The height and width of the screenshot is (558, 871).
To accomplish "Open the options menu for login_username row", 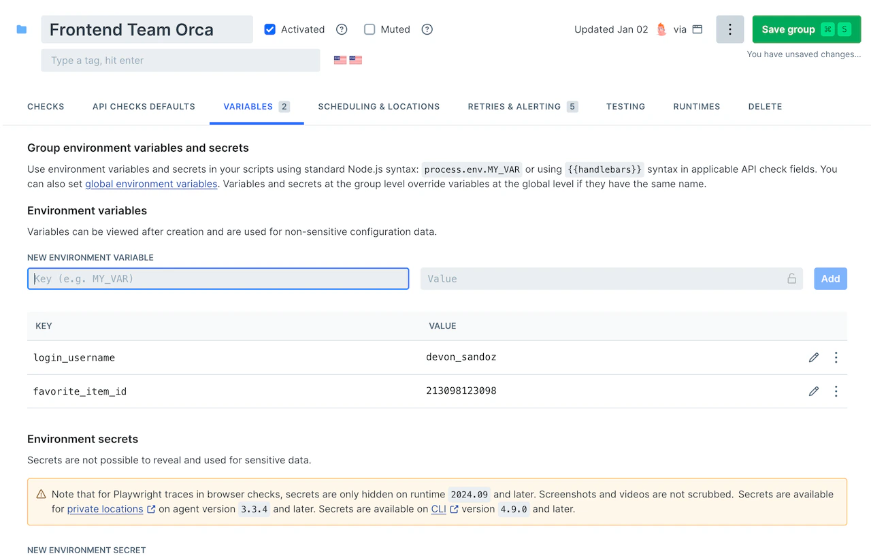I will (x=836, y=357).
